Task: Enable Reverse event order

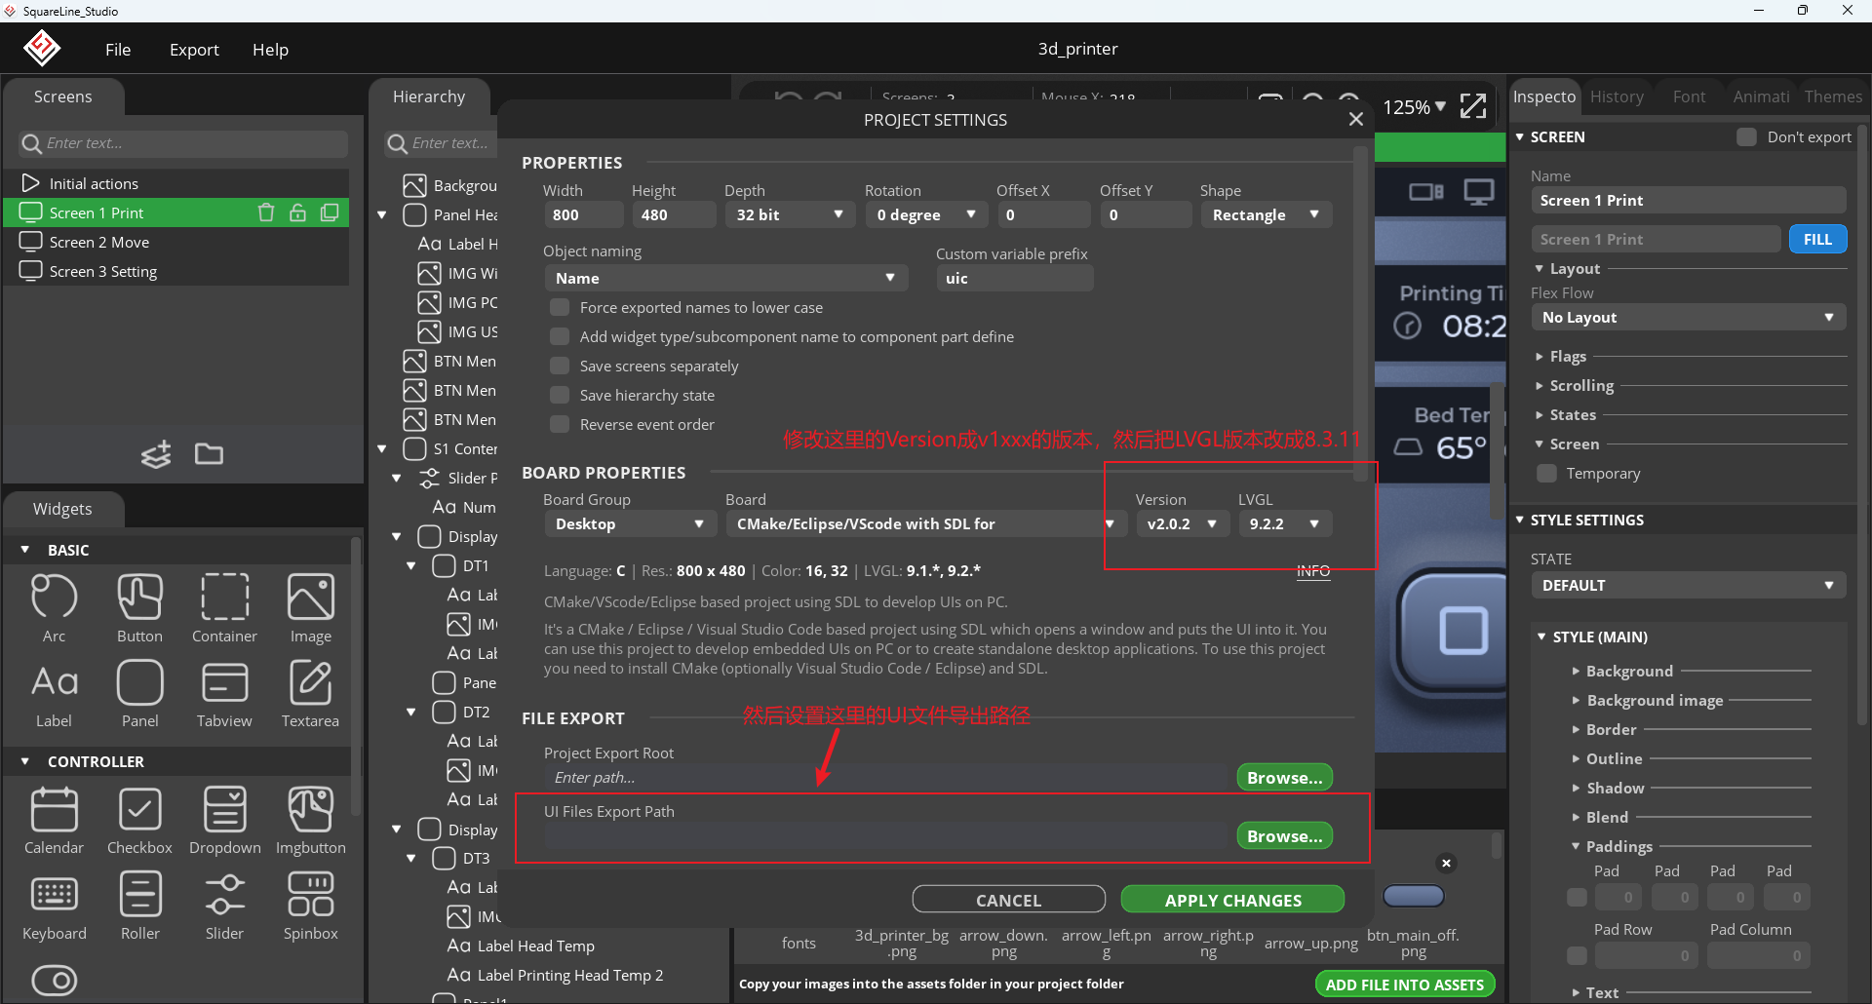Action: [x=560, y=424]
